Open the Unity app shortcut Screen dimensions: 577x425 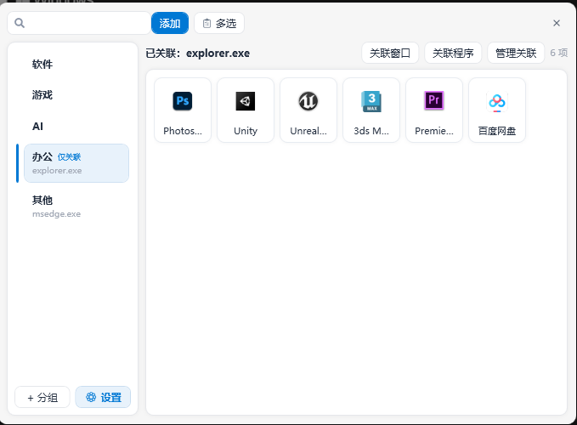point(246,110)
